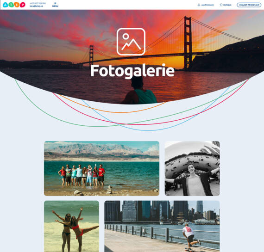Open the black-and-white Chicago Bean photo

(x=192, y=168)
